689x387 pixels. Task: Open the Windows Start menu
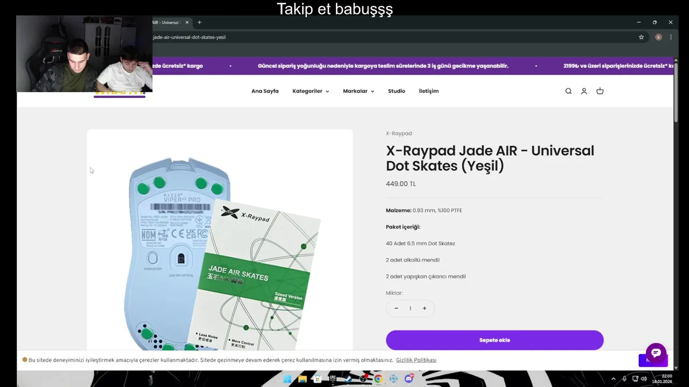click(287, 378)
